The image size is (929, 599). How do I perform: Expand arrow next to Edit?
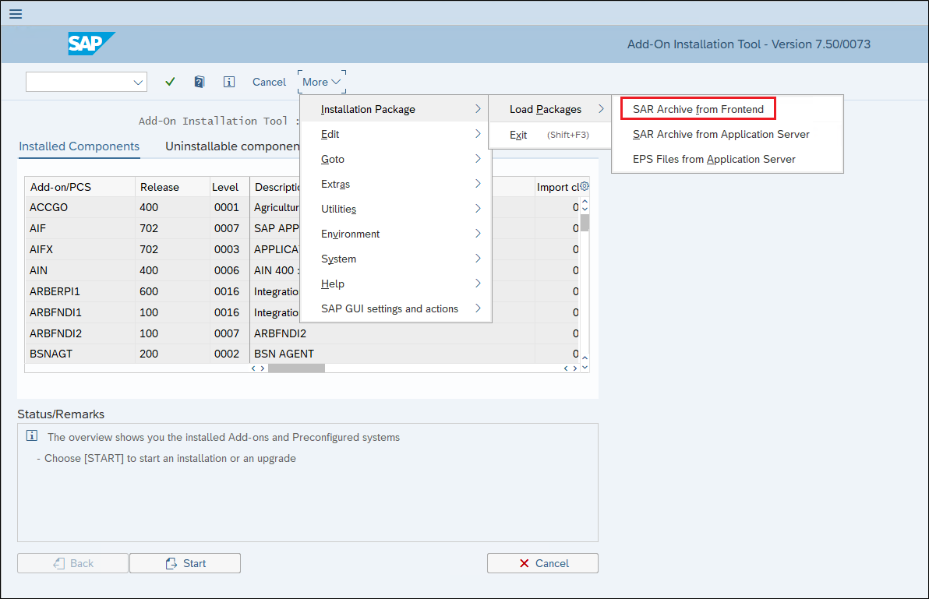[x=478, y=134]
